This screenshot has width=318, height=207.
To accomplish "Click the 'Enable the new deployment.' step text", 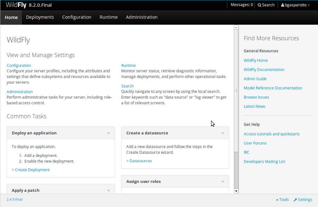I will coord(49,161).
